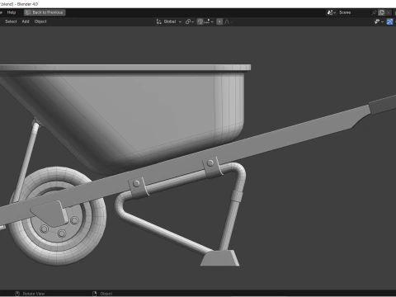This screenshot has width=396, height=297.
Task: Open the Help menu
Action: tap(12, 12)
